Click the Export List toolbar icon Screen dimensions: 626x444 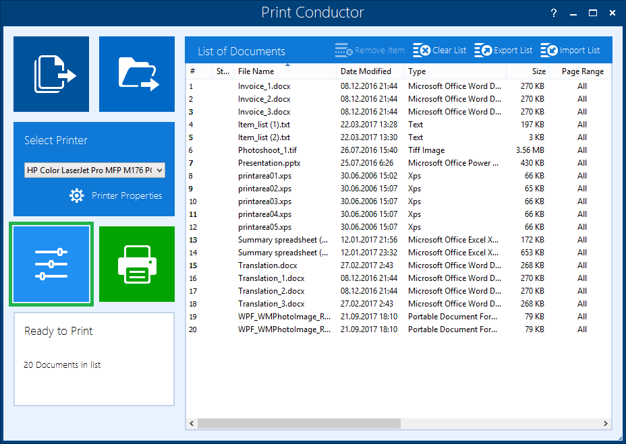(x=484, y=49)
